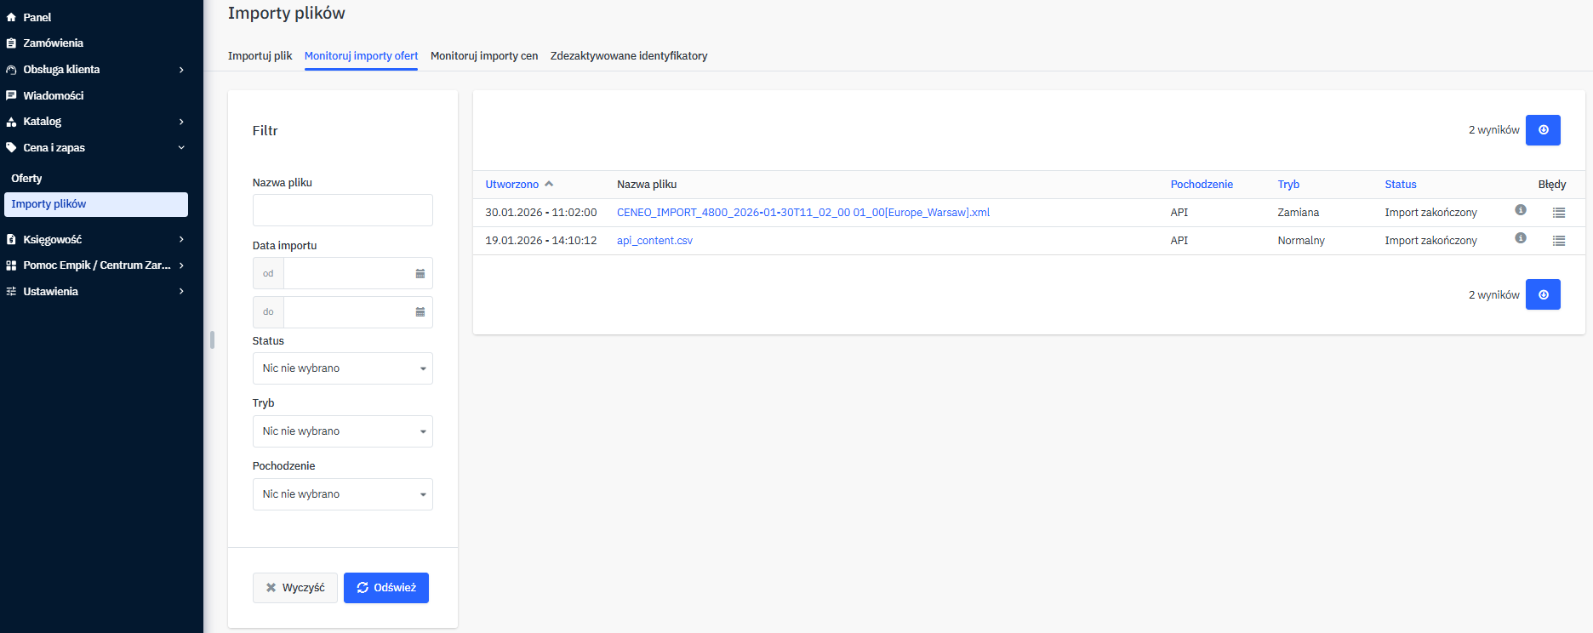
Task: Click the Nazwa pliku text field
Action: tap(342, 210)
